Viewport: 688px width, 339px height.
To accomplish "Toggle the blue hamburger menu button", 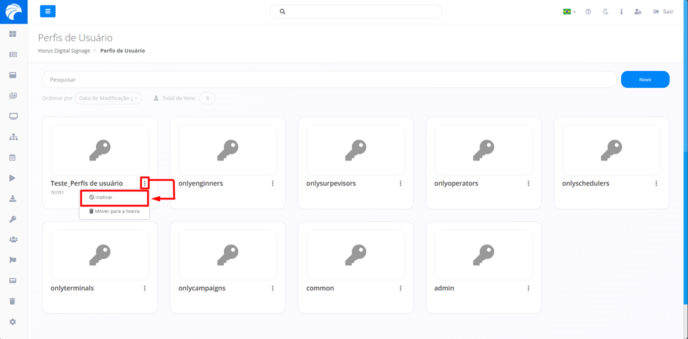I will point(48,11).
